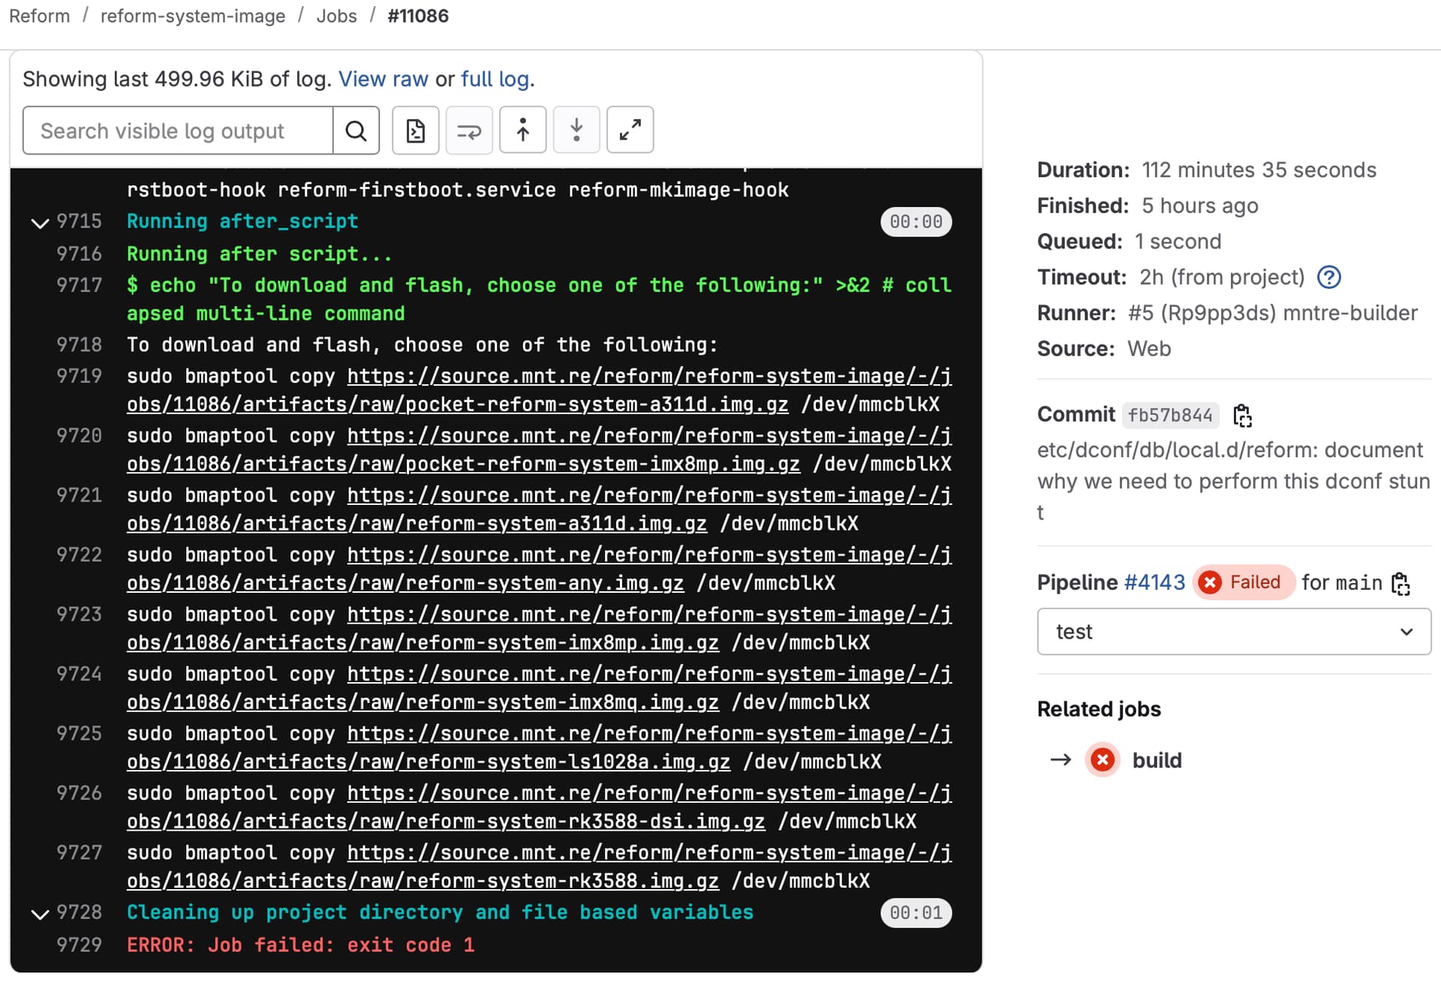Select ERROR: Job failed exit code text
Screen dimensions: 1441x983
pyautogui.click(x=300, y=945)
